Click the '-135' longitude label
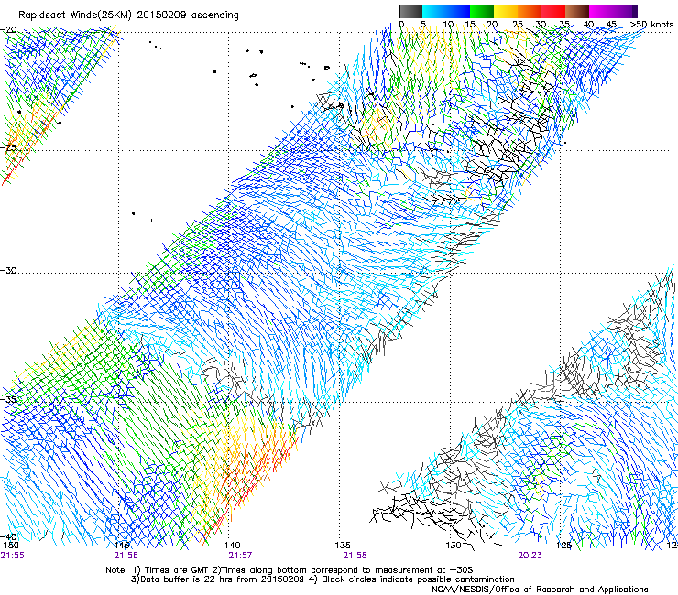 (x=339, y=546)
